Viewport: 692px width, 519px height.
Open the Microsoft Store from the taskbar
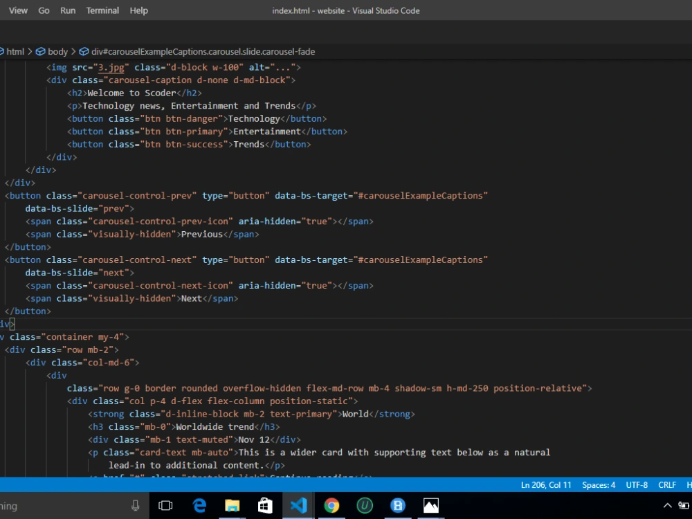pos(265,505)
